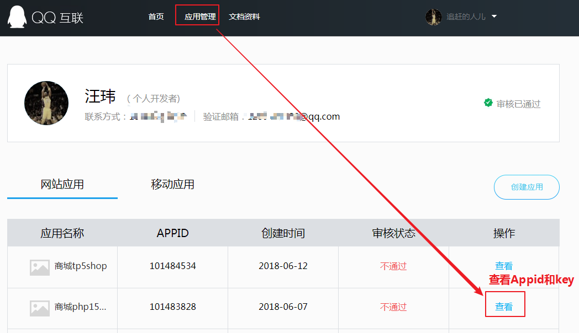Click the user avatar in top navigation
The image size is (579, 333).
pos(433,17)
